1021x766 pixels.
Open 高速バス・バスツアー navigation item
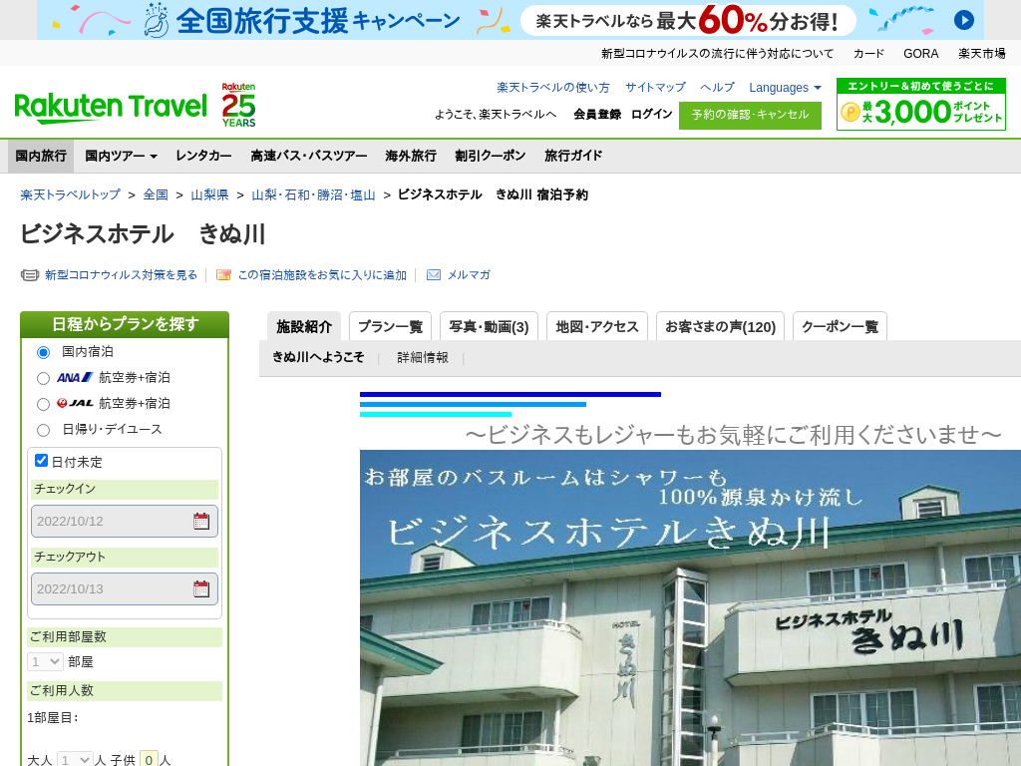pyautogui.click(x=309, y=156)
